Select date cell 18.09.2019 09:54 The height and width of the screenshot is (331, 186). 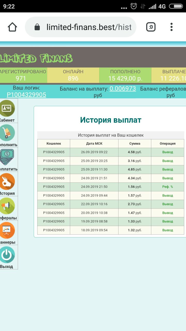click(94, 230)
